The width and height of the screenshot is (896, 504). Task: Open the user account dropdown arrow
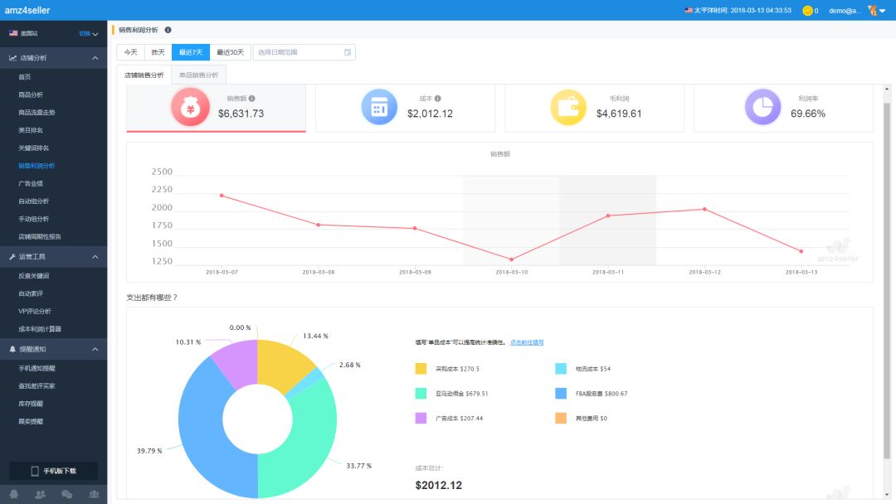coord(882,10)
